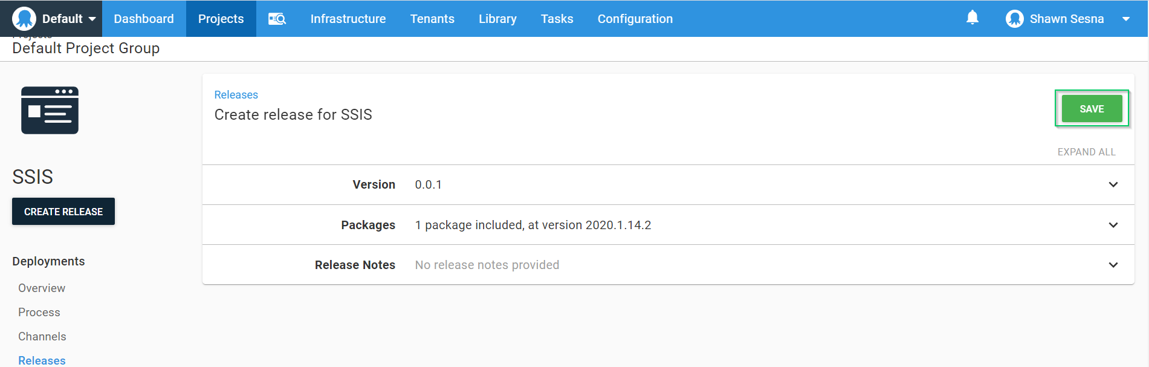The width and height of the screenshot is (1149, 367).
Task: Follow the Releases breadcrumb link
Action: [x=236, y=95]
